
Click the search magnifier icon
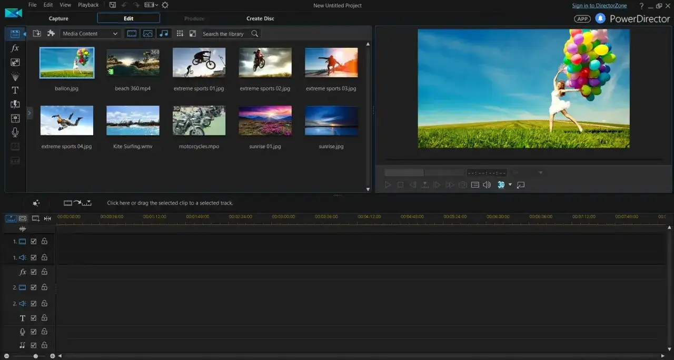[x=255, y=34]
